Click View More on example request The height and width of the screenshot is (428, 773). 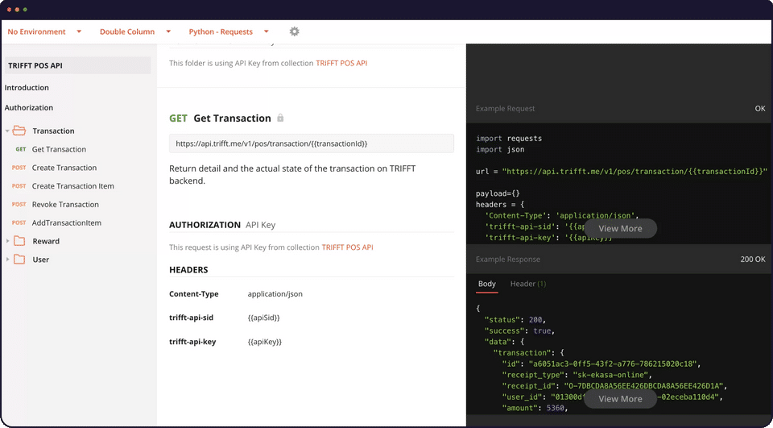(x=620, y=229)
